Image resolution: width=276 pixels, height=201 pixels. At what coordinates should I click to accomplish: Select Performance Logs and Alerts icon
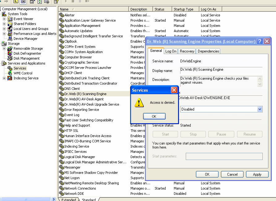[10, 34]
